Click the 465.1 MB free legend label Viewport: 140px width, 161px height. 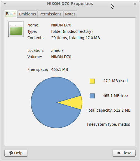tap(115, 96)
